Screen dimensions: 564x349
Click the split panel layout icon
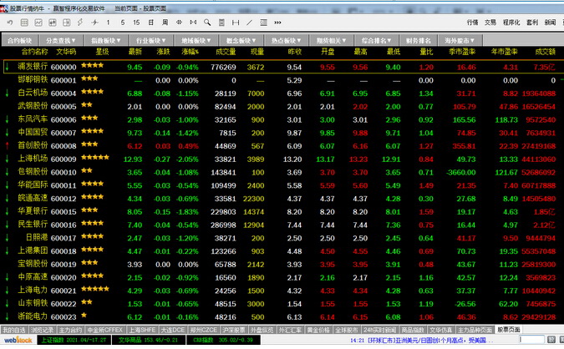pyautogui.click(x=67, y=23)
